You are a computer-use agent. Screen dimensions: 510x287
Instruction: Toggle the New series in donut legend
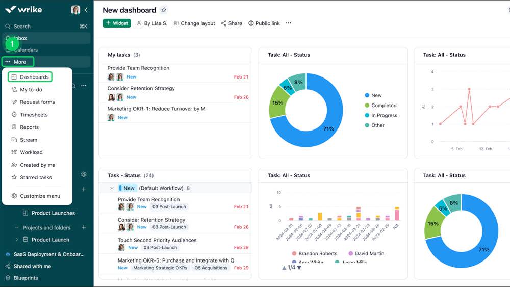[373, 95]
